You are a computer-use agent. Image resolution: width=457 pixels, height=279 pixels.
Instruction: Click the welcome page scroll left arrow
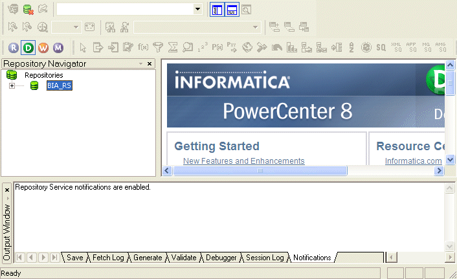pos(167,170)
